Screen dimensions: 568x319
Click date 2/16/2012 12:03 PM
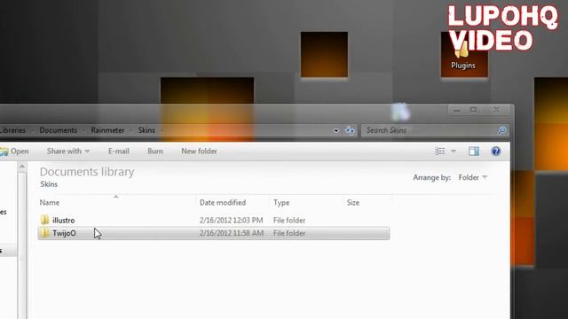pyautogui.click(x=231, y=221)
